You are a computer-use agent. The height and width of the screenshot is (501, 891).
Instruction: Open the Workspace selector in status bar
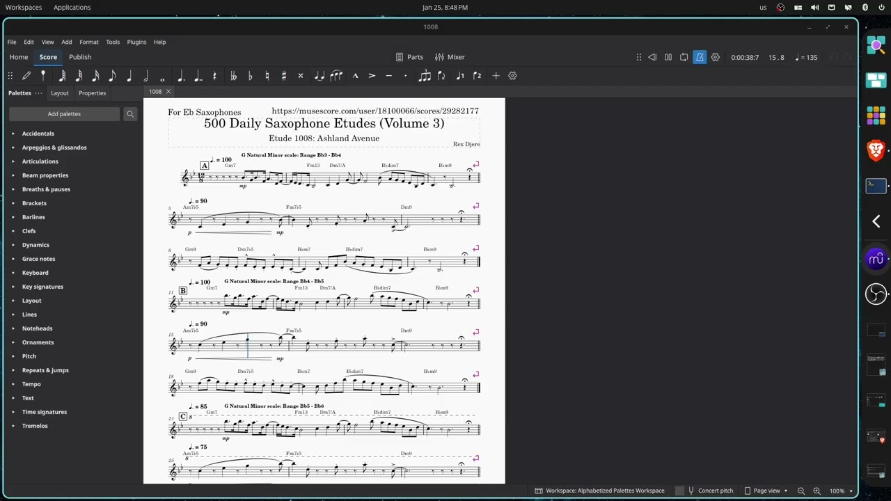tap(599, 491)
